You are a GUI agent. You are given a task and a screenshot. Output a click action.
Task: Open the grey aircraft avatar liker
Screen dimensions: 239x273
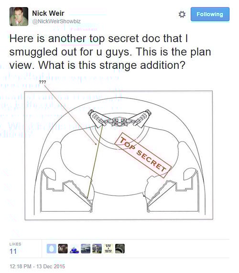[86, 249]
